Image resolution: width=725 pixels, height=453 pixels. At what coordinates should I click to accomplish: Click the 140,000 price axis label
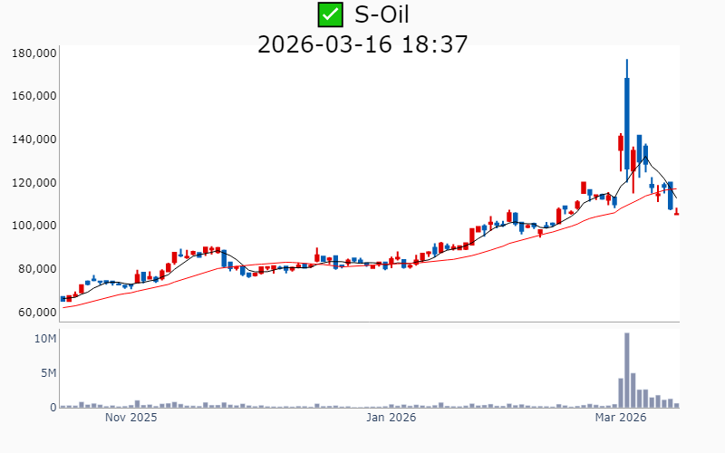tap(34, 140)
